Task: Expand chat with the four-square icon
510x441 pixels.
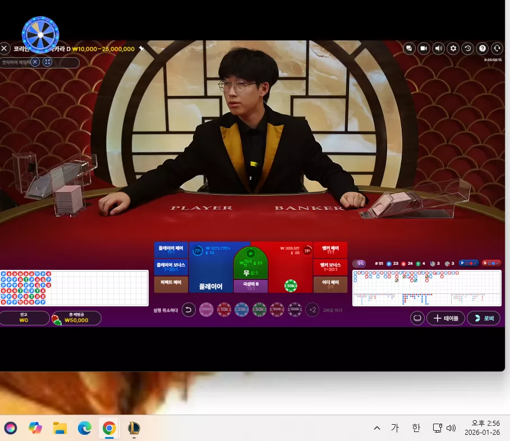Action: tap(48, 62)
